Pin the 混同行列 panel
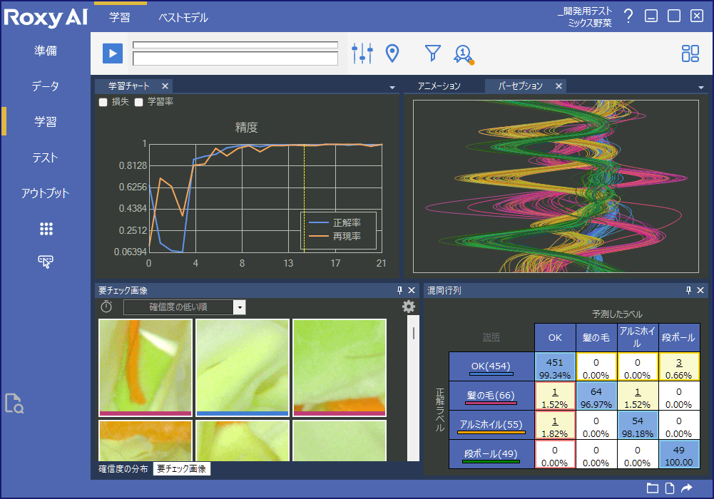This screenshot has width=714, height=499. [688, 290]
